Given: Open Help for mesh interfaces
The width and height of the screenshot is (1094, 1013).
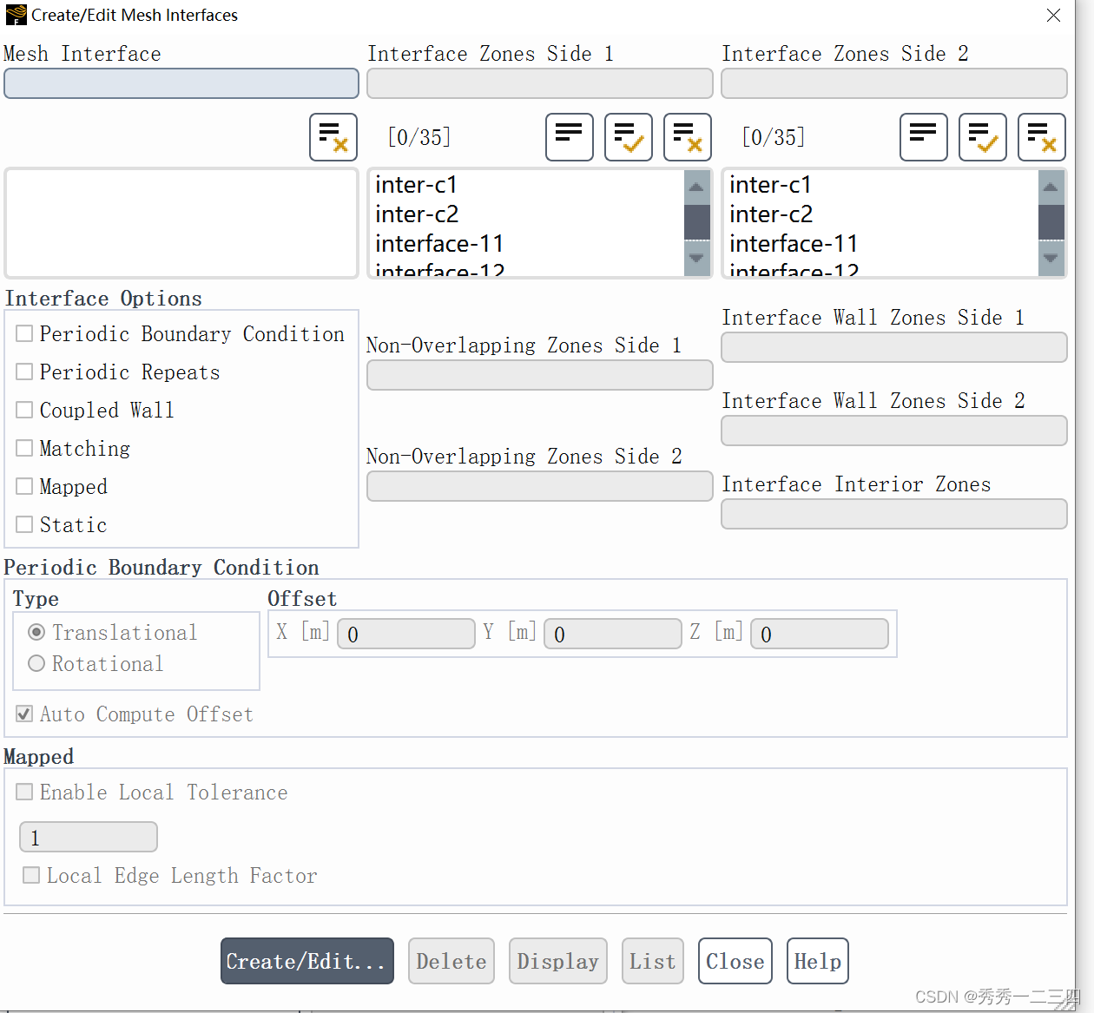Looking at the screenshot, I should pyautogui.click(x=817, y=961).
